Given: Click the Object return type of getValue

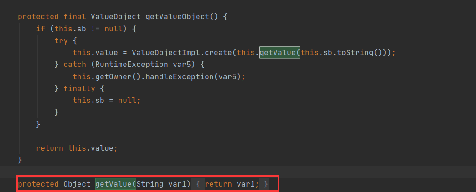Looking at the screenshot, I should coord(77,184).
